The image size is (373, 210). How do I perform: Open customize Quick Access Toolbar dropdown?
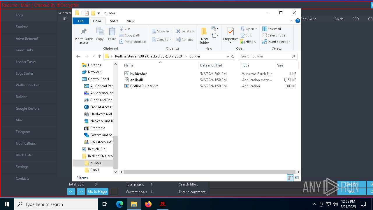point(98,13)
